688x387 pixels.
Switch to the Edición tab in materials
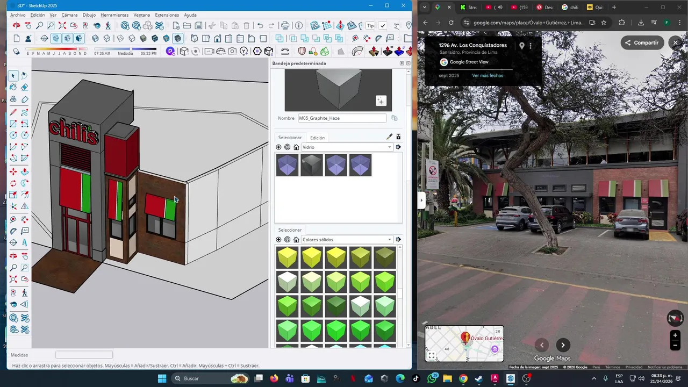(x=317, y=138)
